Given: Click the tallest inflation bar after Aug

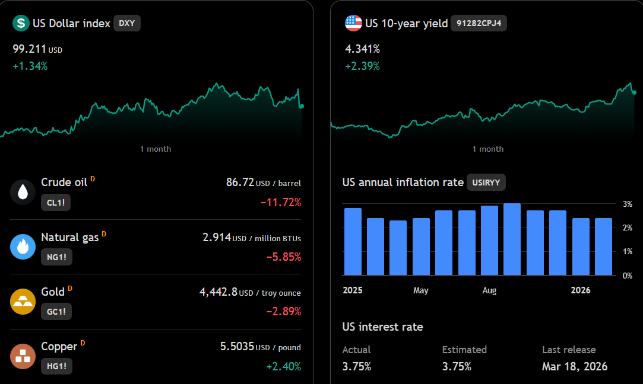Looking at the screenshot, I should point(512,239).
